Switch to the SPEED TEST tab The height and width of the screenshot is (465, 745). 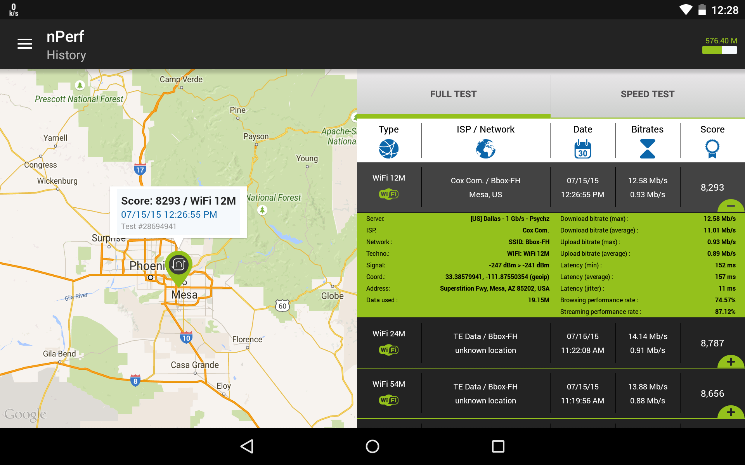(647, 94)
